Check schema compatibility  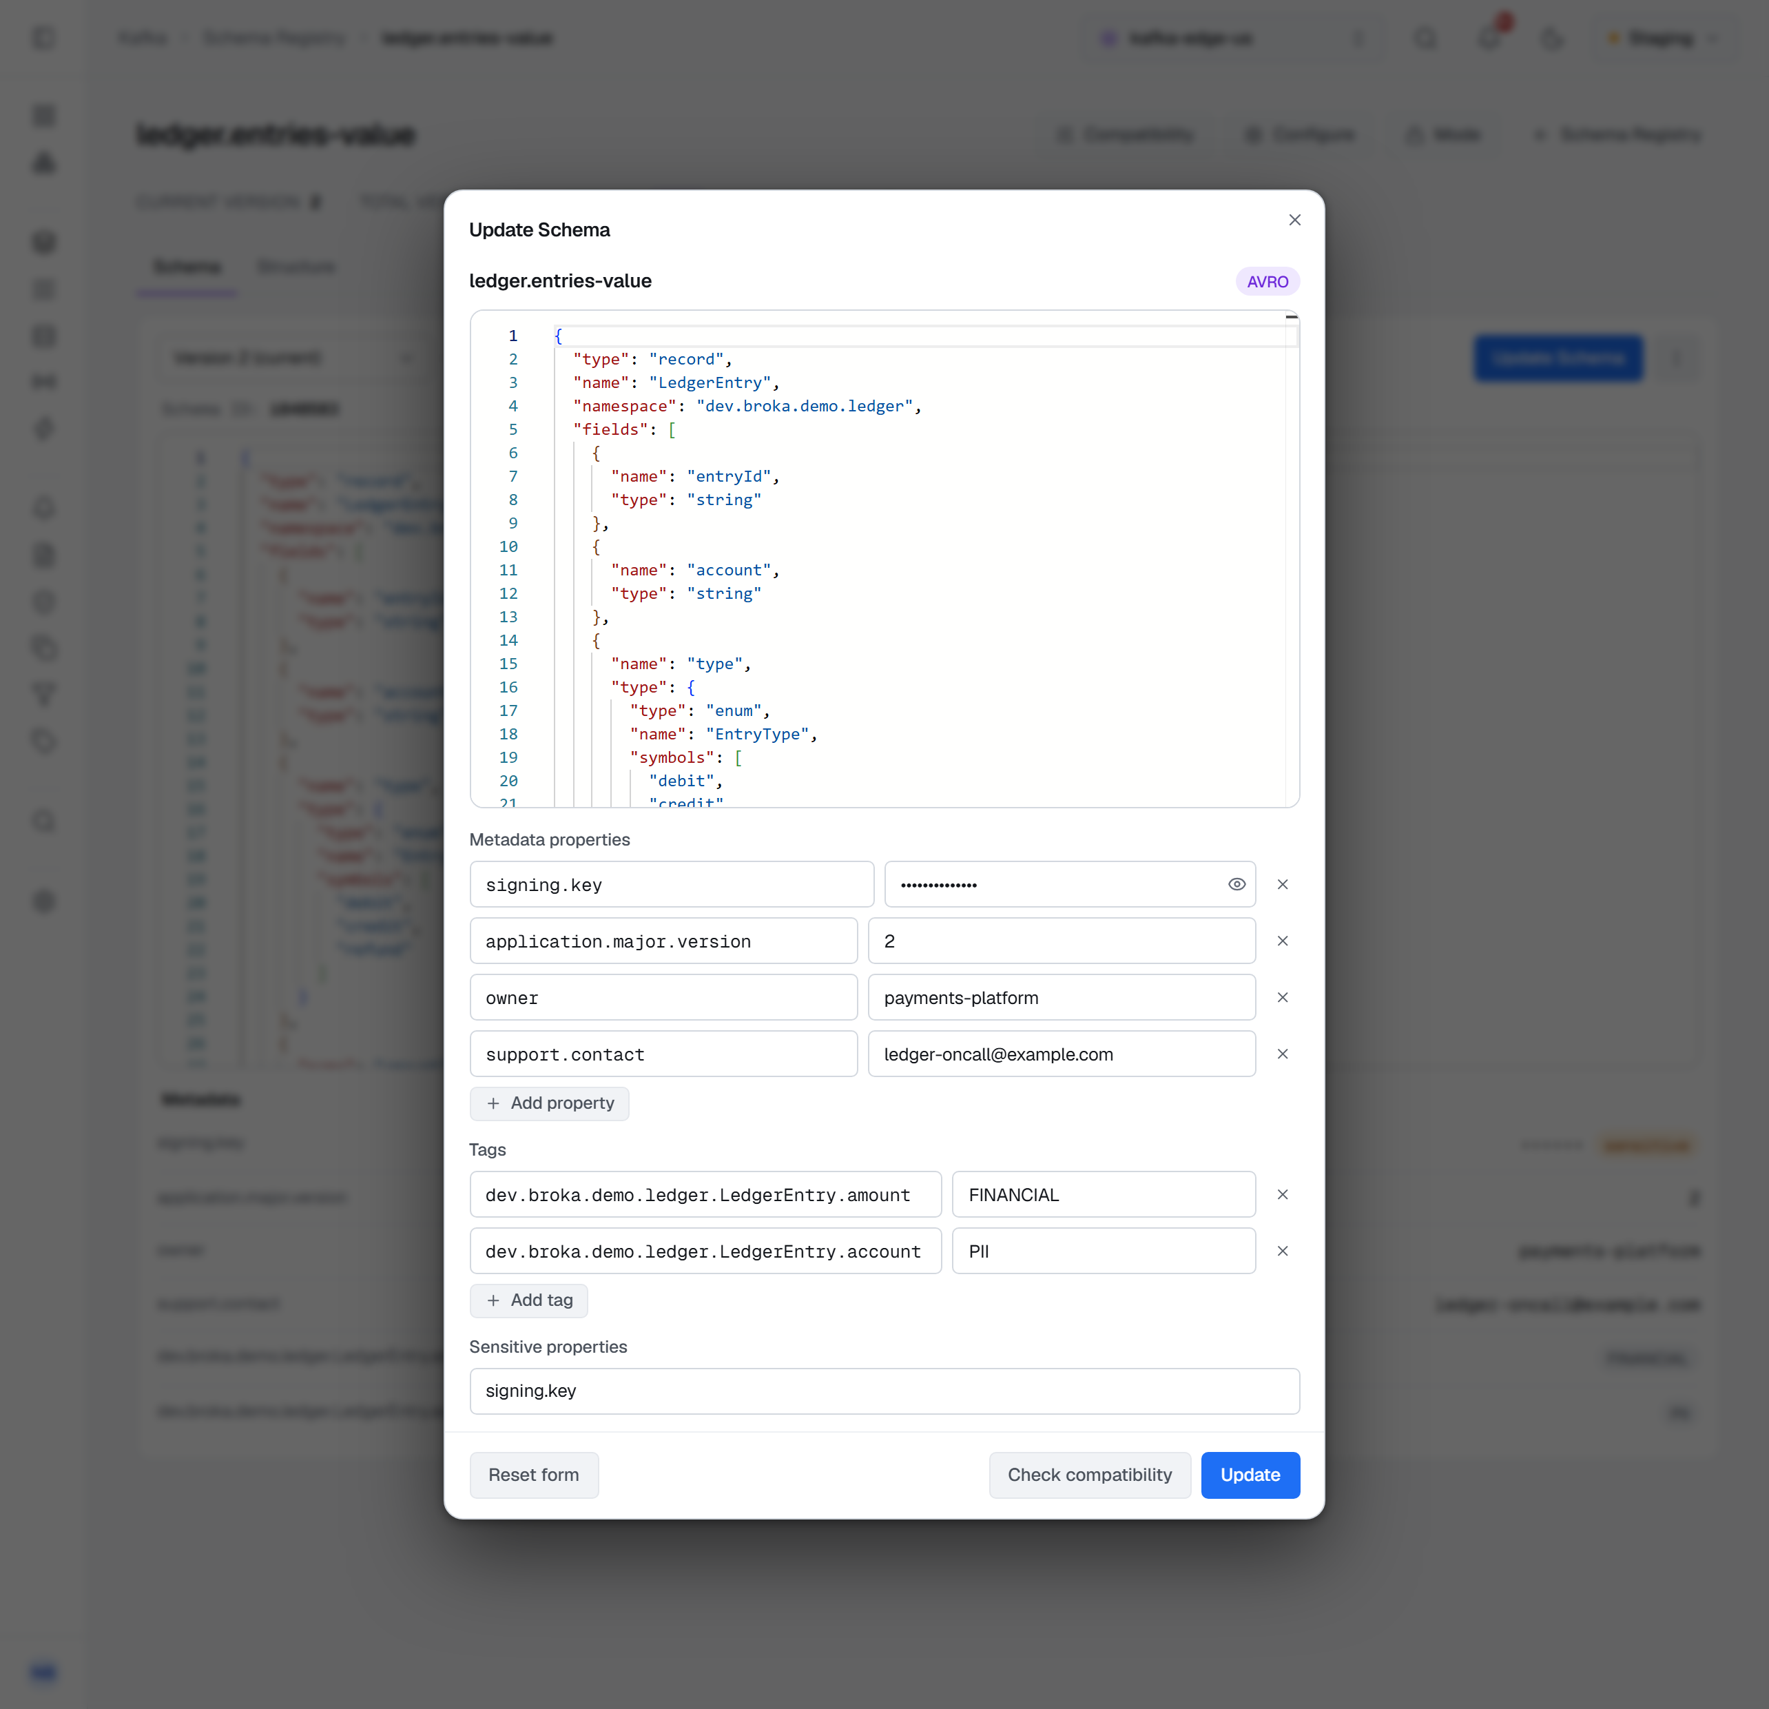click(1089, 1475)
